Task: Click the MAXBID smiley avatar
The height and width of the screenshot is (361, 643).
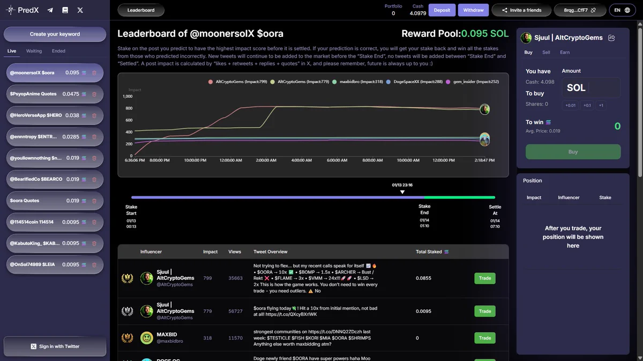Action: click(146, 338)
